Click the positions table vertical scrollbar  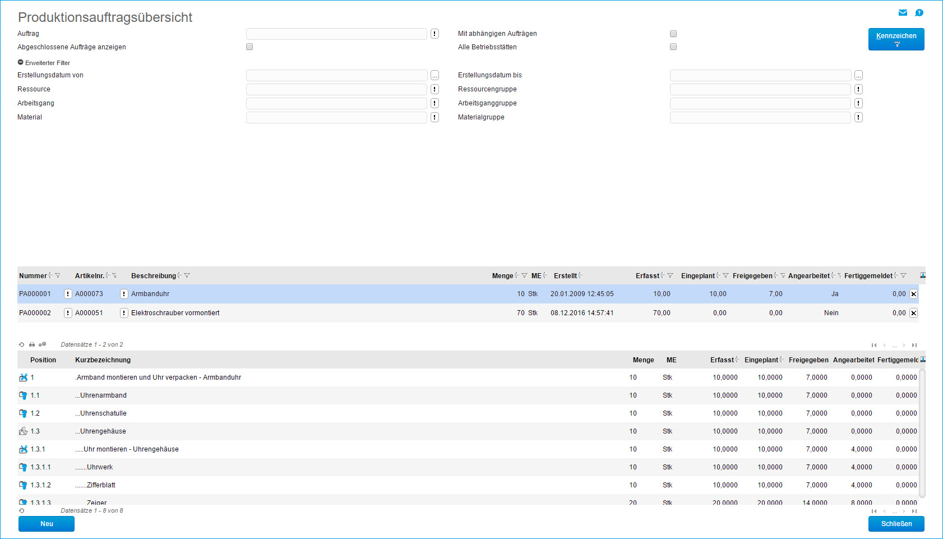922,433
